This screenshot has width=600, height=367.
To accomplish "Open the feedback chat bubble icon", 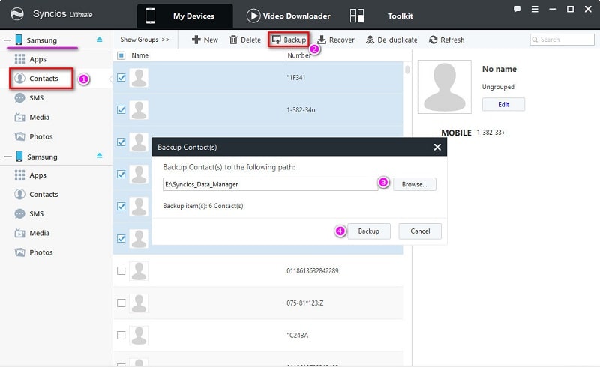I will [x=517, y=9].
